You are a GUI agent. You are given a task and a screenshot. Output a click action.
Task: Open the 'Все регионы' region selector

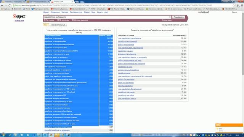(167, 20)
